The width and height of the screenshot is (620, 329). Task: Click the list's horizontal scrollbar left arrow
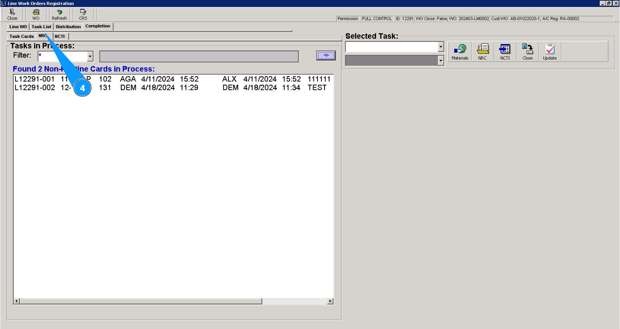(x=17, y=301)
